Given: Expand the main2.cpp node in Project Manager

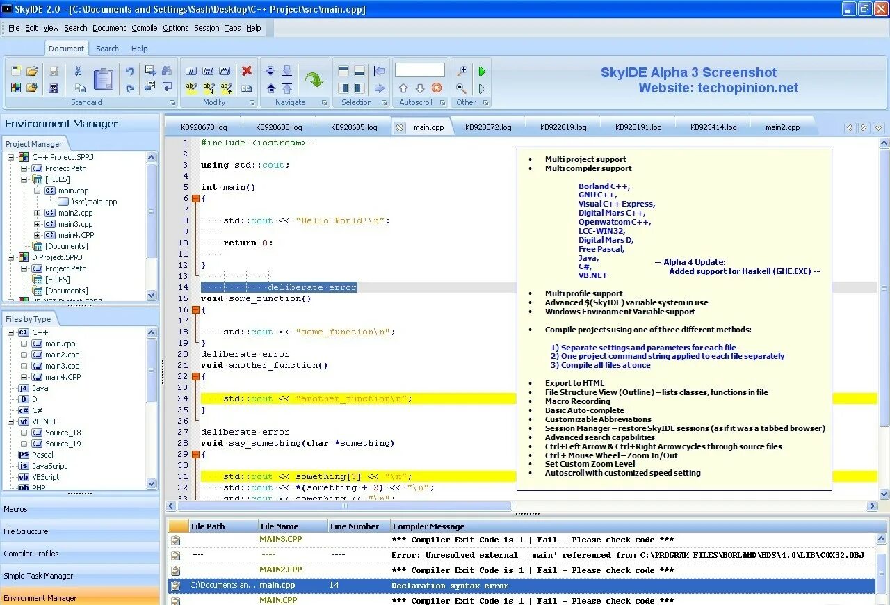Looking at the screenshot, I should (37, 213).
